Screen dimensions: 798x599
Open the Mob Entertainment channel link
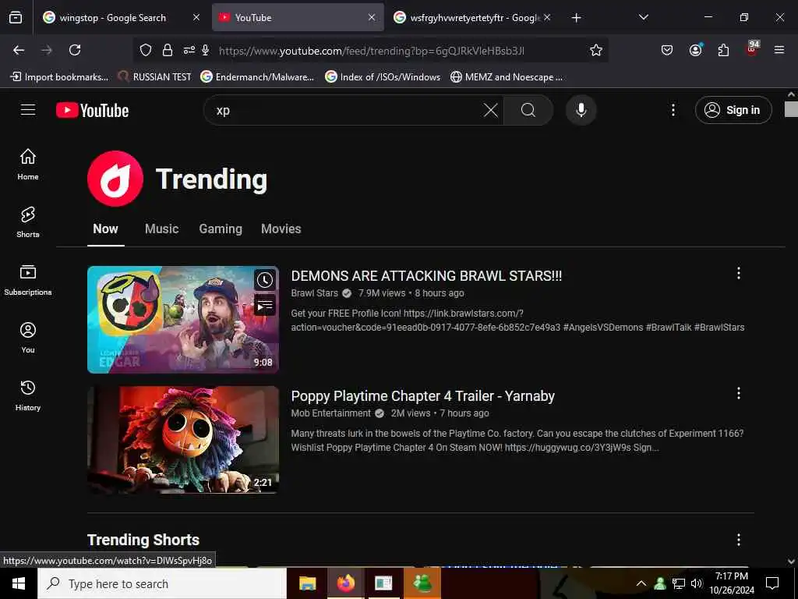point(330,413)
